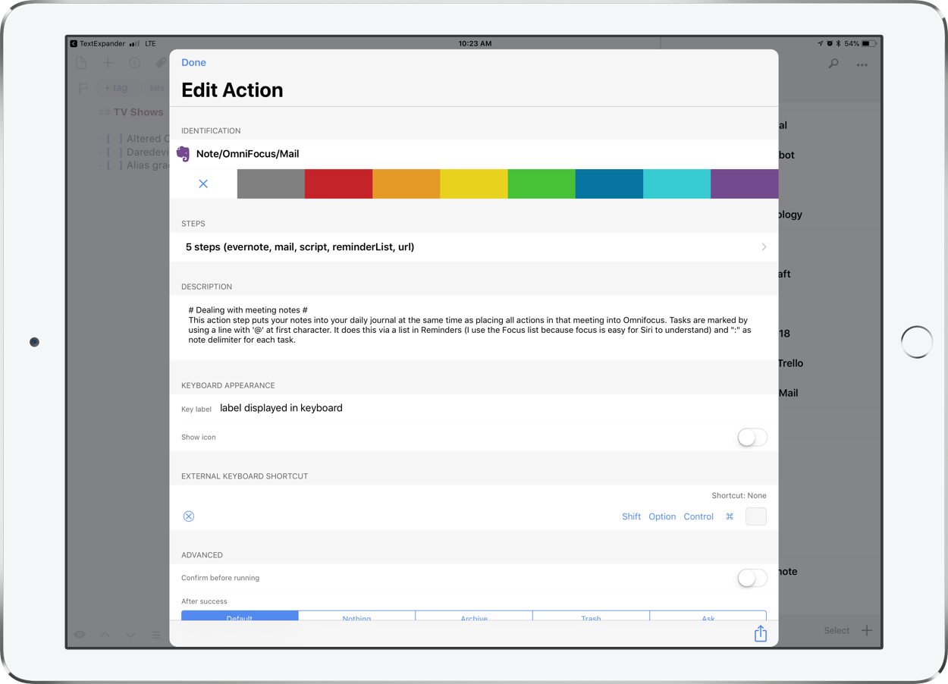Clear the action color with the X
The image size is (948, 684).
click(x=203, y=184)
